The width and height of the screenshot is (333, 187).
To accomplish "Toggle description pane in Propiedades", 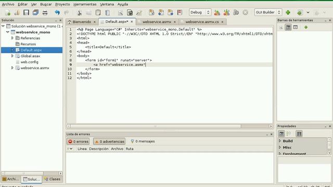I will 299,133.
